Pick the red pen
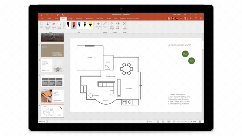242x136 pixels. click(x=74, y=25)
